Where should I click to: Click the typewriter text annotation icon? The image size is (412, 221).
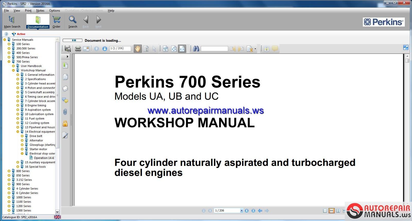click(x=267, y=49)
